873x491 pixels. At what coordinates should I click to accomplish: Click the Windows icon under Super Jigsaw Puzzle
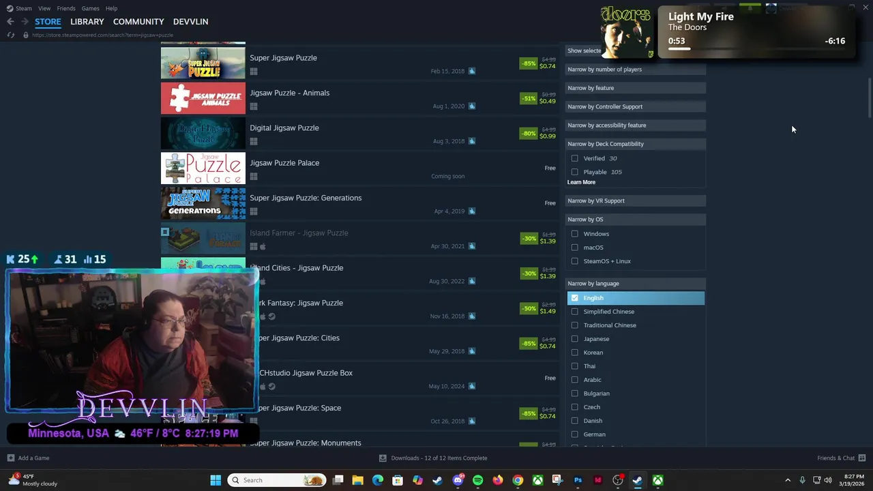(x=253, y=71)
